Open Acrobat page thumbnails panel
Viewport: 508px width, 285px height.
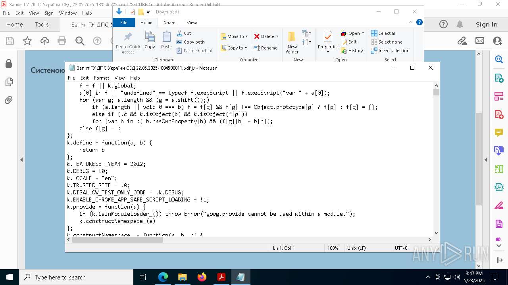pos(9,82)
